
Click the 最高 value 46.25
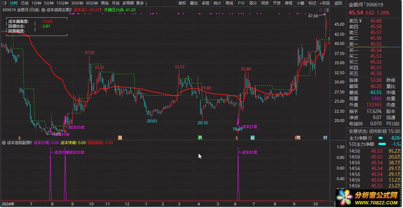tap(376, 86)
